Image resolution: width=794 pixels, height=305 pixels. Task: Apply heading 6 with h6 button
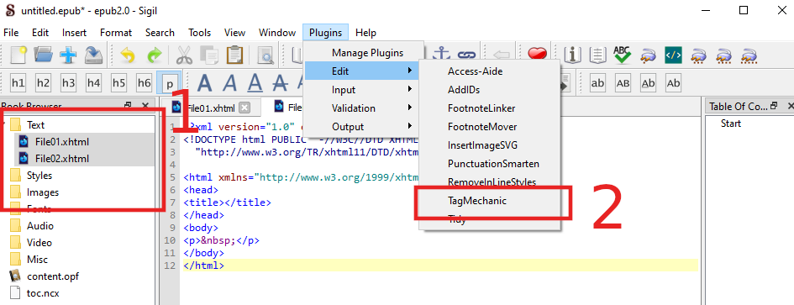coord(145,82)
